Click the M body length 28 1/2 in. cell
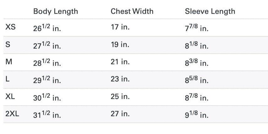 click(47, 63)
